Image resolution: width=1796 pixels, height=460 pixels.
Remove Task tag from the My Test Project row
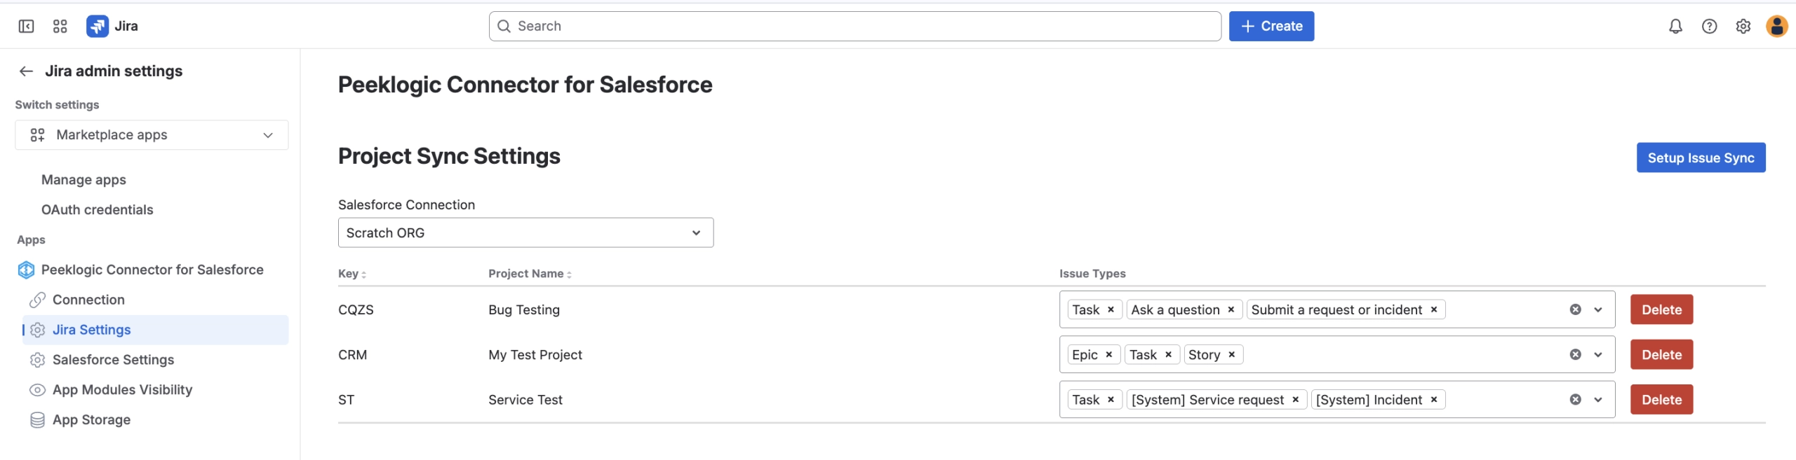(1168, 355)
